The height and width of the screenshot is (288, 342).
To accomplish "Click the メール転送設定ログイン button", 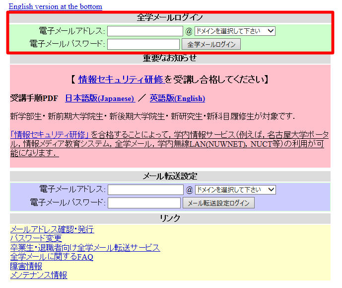I will pyautogui.click(x=218, y=203).
